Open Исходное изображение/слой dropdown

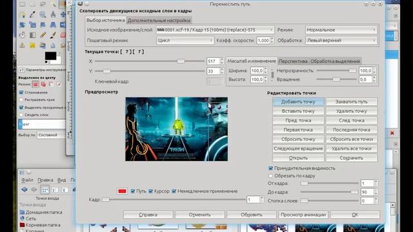(x=215, y=30)
